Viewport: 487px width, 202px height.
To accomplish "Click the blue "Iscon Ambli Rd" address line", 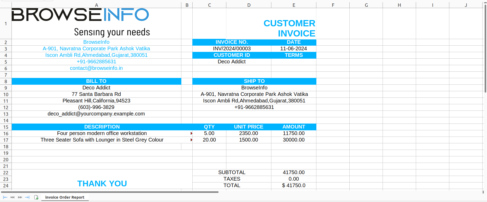I will [x=96, y=55].
